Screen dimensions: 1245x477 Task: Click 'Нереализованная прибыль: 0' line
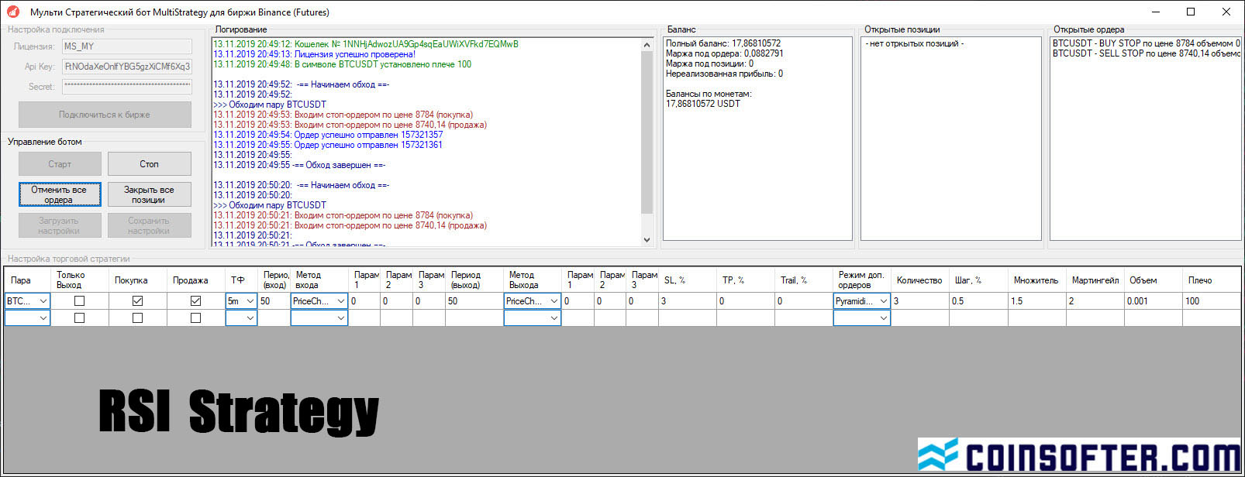click(x=724, y=74)
